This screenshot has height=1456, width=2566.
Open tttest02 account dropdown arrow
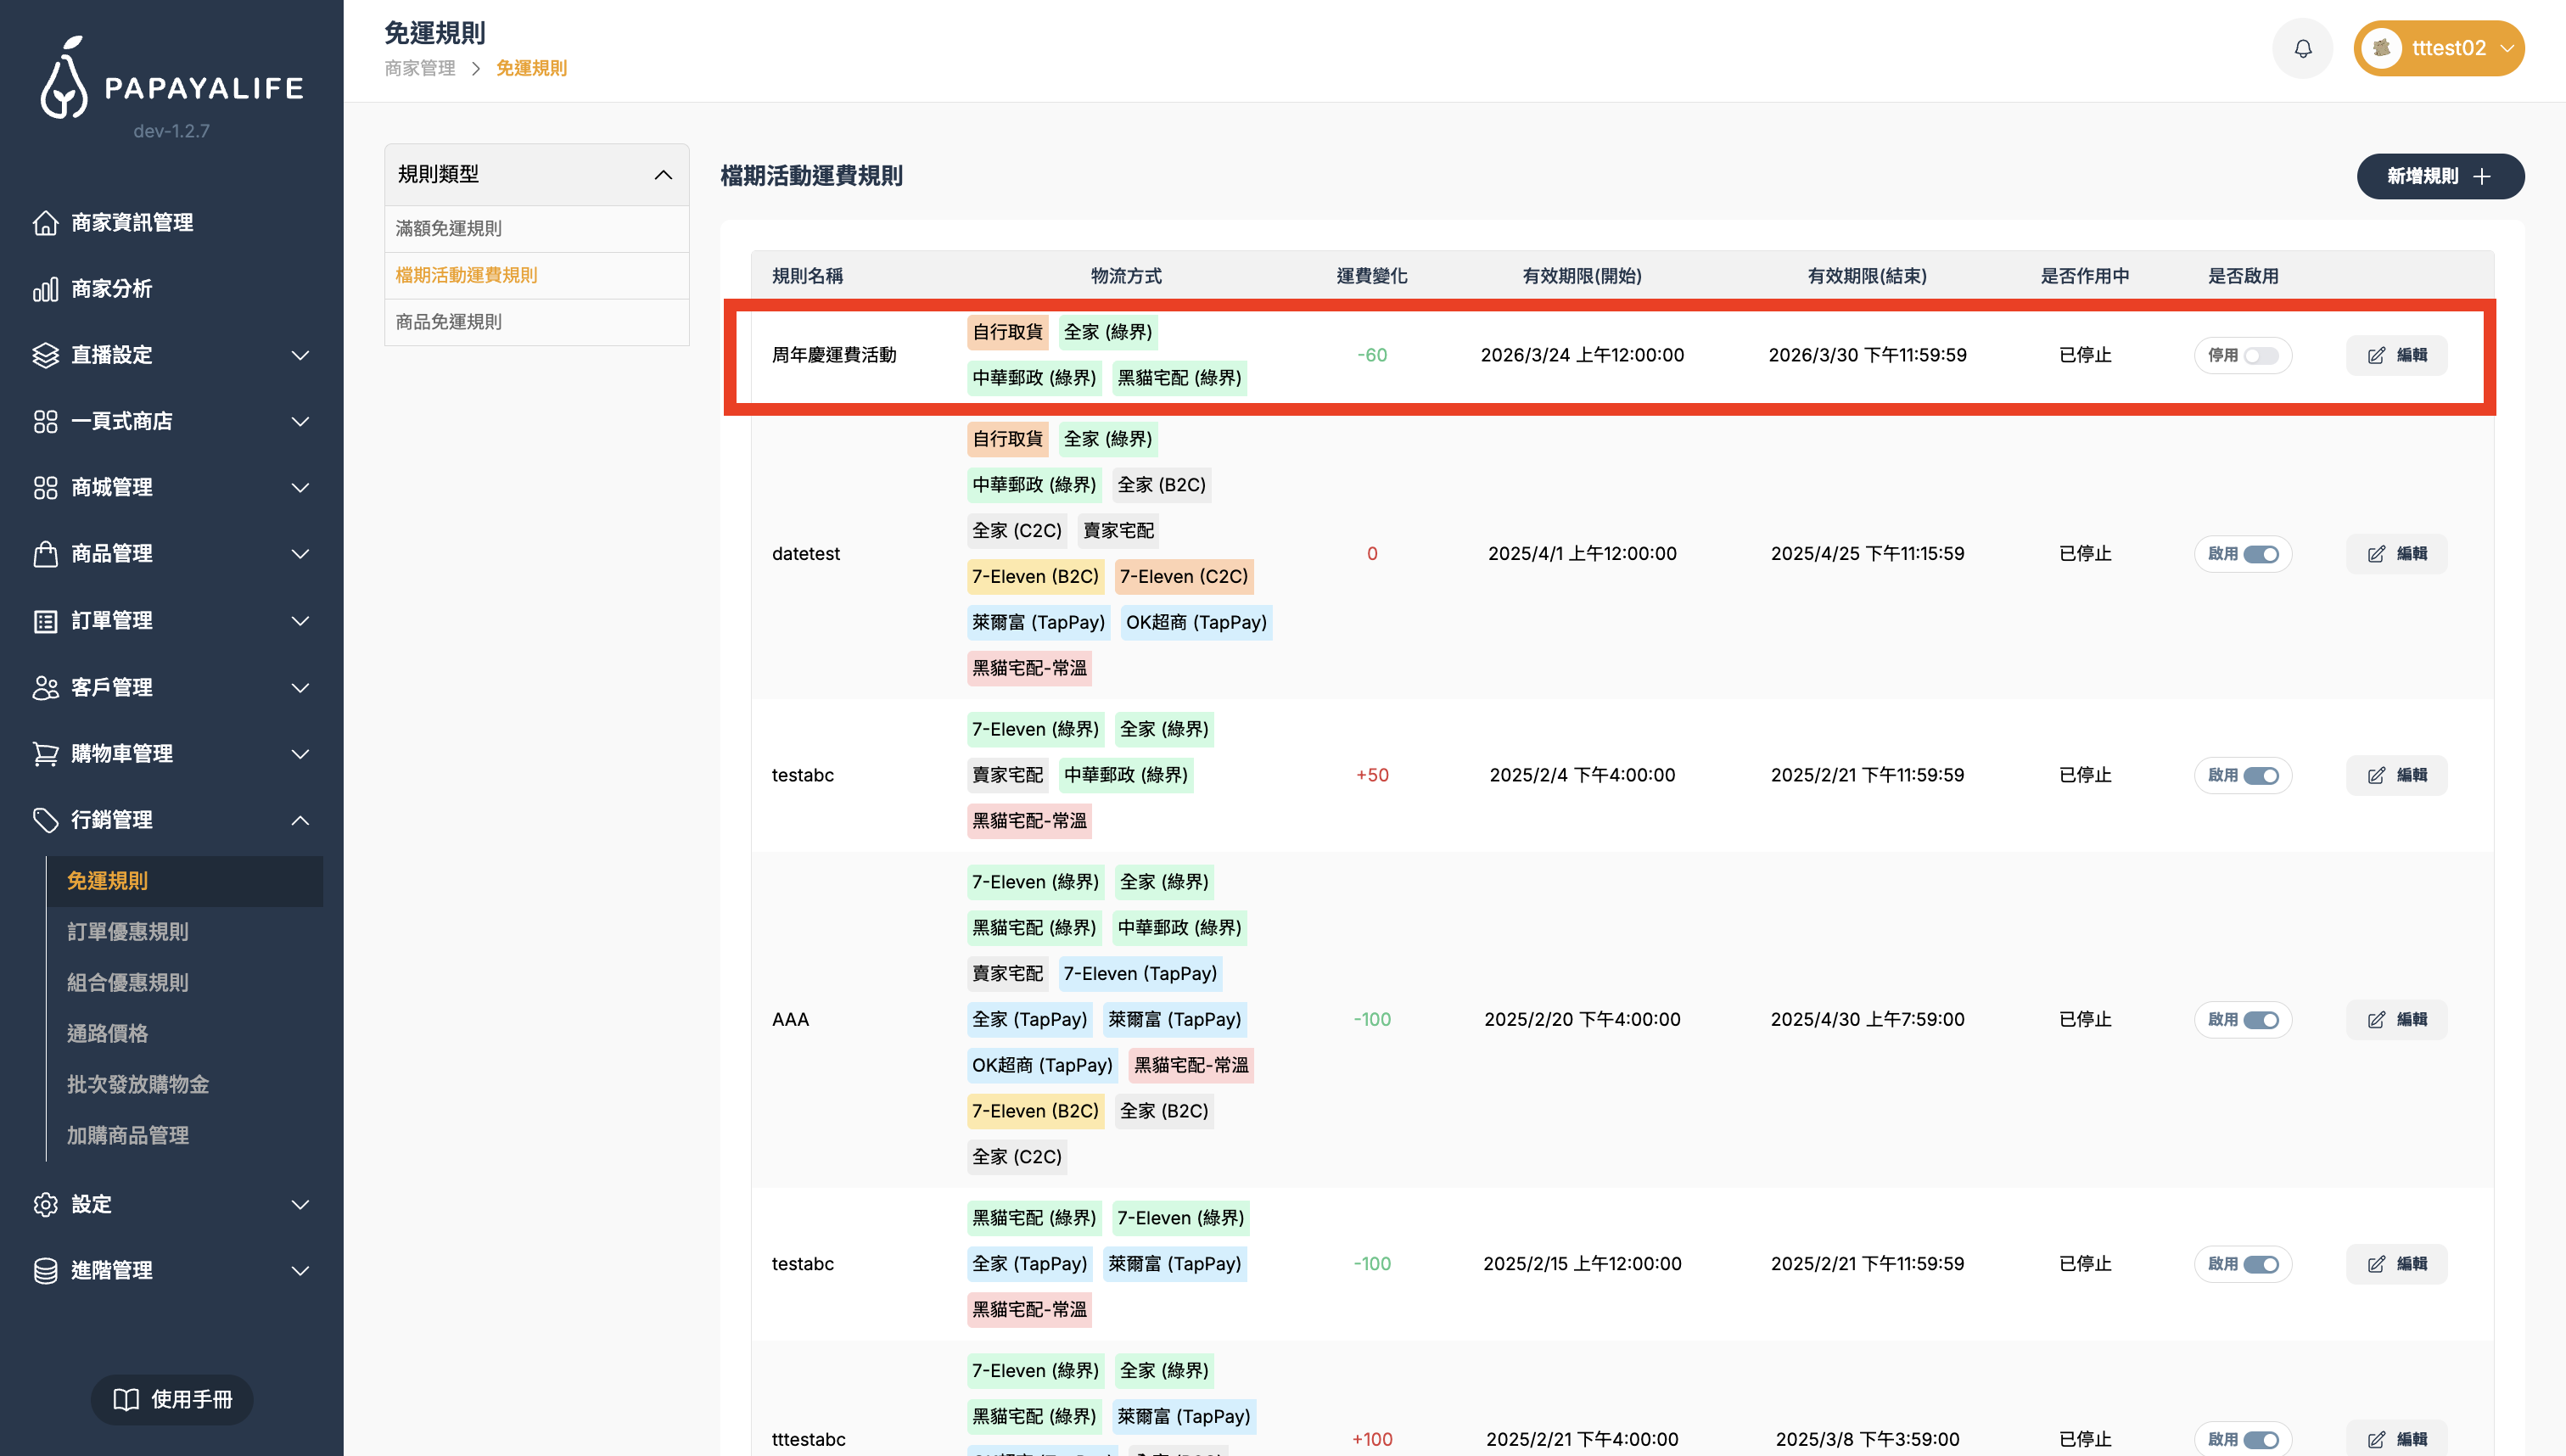tap(2507, 48)
